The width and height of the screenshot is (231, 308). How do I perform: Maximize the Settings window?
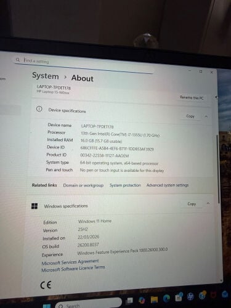[201, 71]
